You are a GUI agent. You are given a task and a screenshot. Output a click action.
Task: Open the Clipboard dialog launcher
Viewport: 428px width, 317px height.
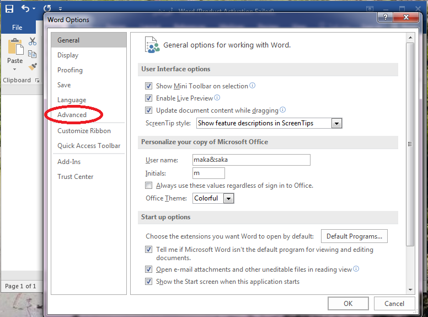37,80
